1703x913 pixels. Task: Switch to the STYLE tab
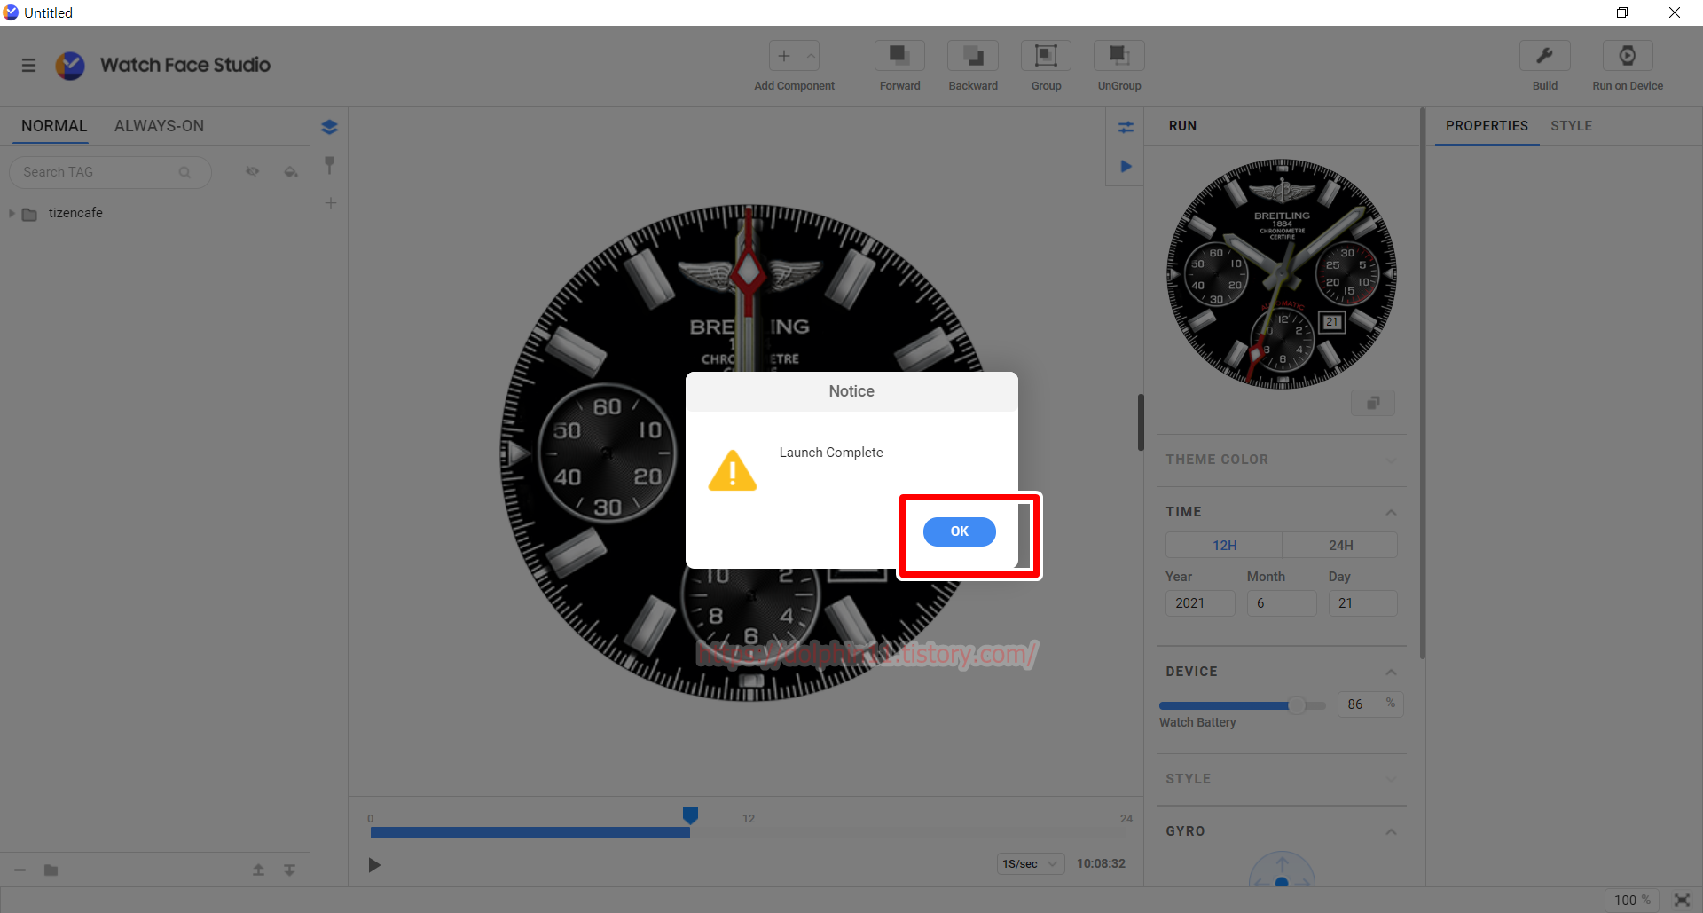click(x=1571, y=126)
